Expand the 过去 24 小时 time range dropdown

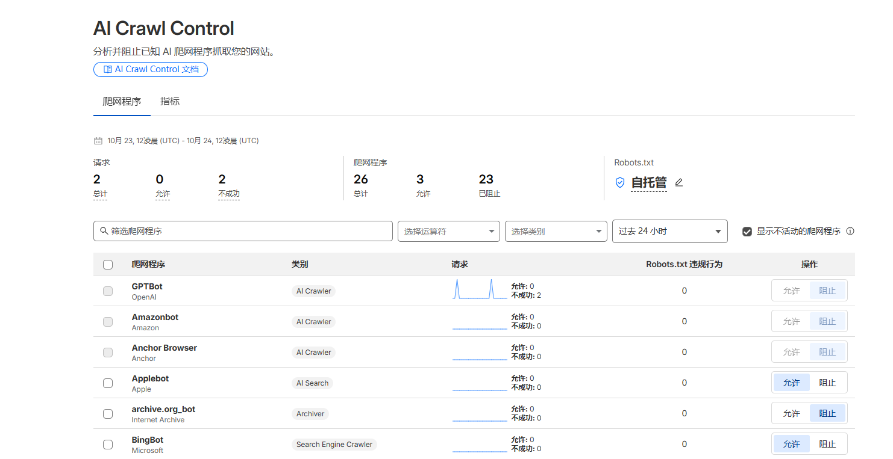tap(669, 232)
